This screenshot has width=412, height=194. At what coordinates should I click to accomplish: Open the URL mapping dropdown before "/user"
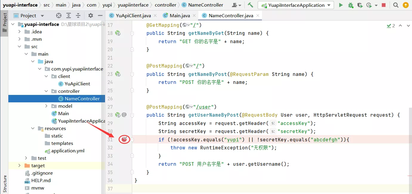click(x=189, y=107)
